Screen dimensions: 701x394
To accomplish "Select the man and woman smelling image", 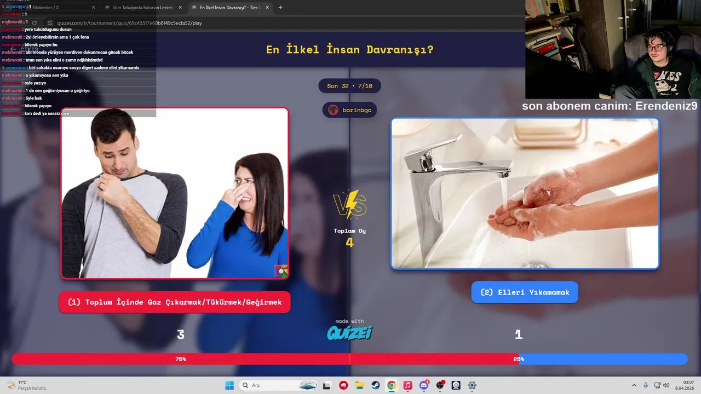I will (175, 193).
